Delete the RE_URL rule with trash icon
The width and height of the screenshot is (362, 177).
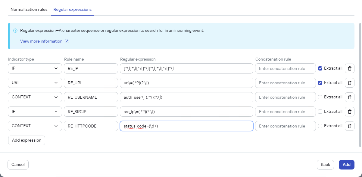(x=349, y=83)
